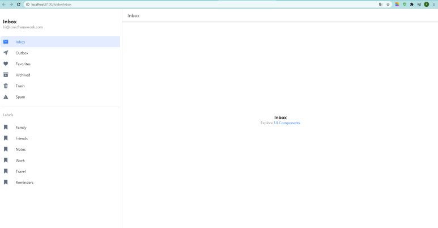Click the Labels section header text
The width and height of the screenshot is (438, 228).
pyautogui.click(x=8, y=115)
